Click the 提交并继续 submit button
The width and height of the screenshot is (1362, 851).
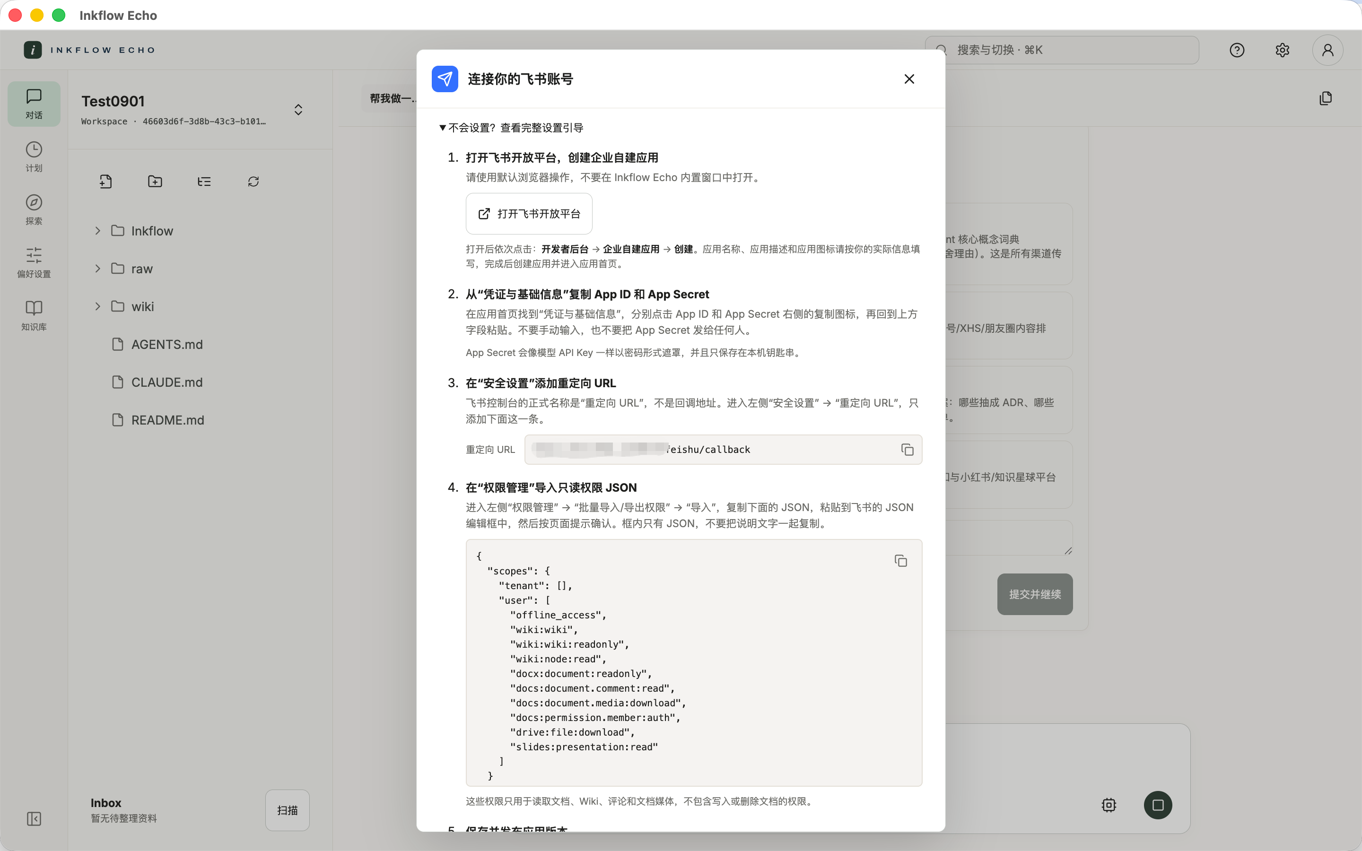(1034, 594)
